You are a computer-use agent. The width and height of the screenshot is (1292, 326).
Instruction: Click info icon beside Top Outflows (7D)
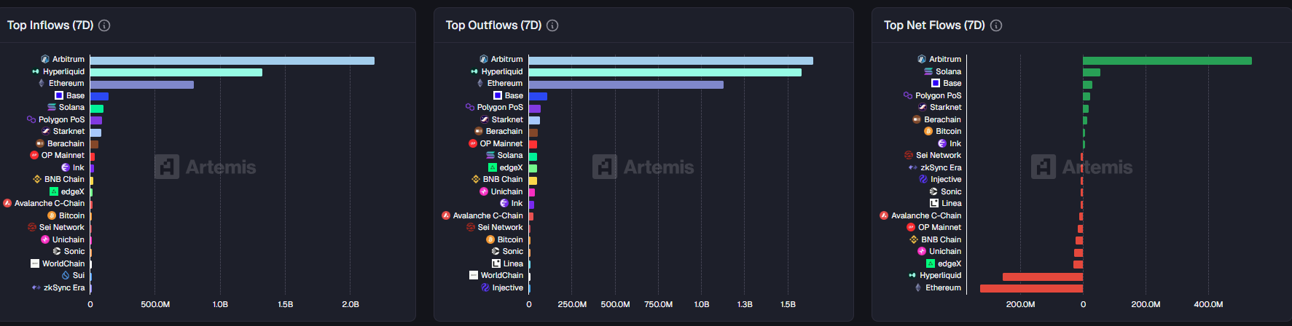(552, 25)
